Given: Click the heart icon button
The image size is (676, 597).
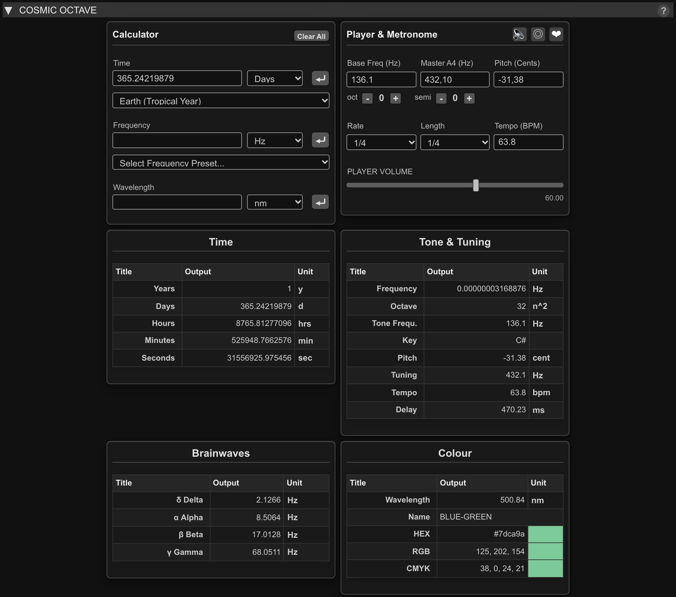Looking at the screenshot, I should click(556, 34).
